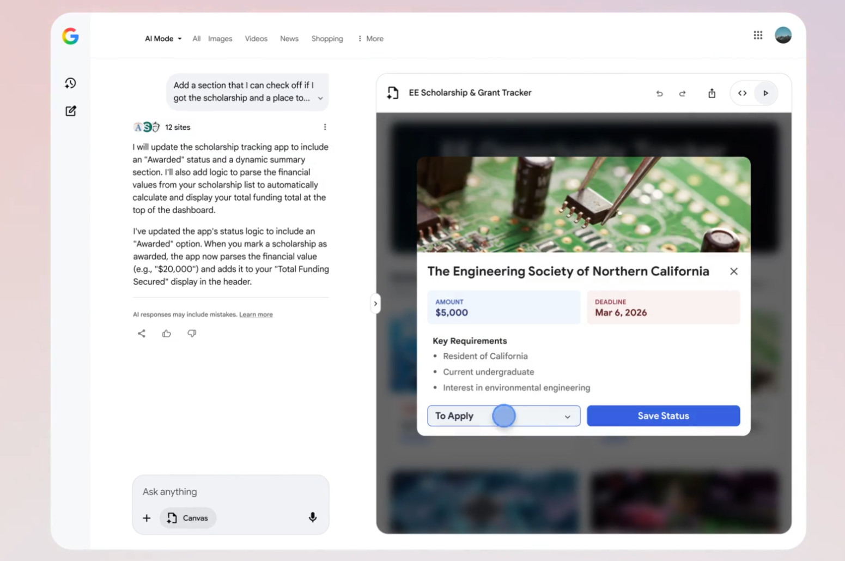Switch canvas to preview play mode
Image resolution: width=845 pixels, height=561 pixels.
click(765, 93)
